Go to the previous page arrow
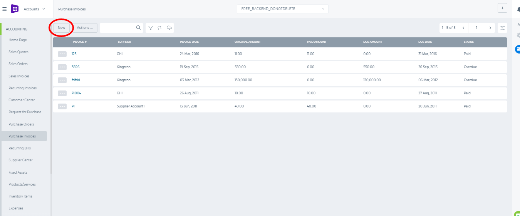Viewport: 520px width, 216px height. 463,28
